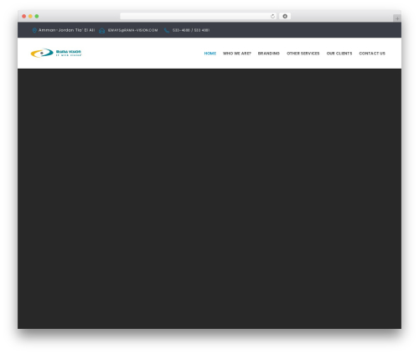Screen dimensions: 419x354
Task: Open Other Services menu item
Action: (303, 54)
